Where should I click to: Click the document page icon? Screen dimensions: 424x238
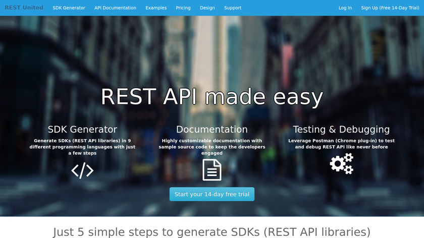[x=211, y=170]
